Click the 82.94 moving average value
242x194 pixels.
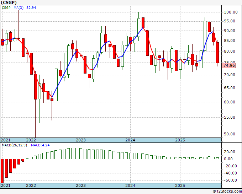[x=31, y=7]
